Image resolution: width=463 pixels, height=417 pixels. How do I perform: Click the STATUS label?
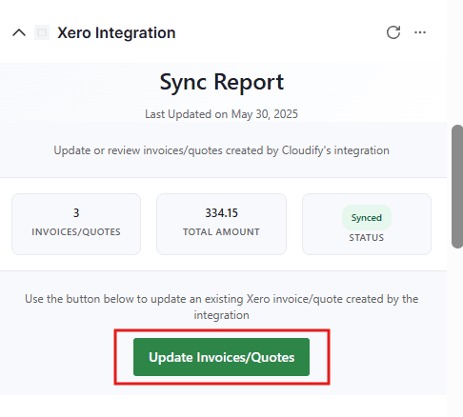(367, 238)
